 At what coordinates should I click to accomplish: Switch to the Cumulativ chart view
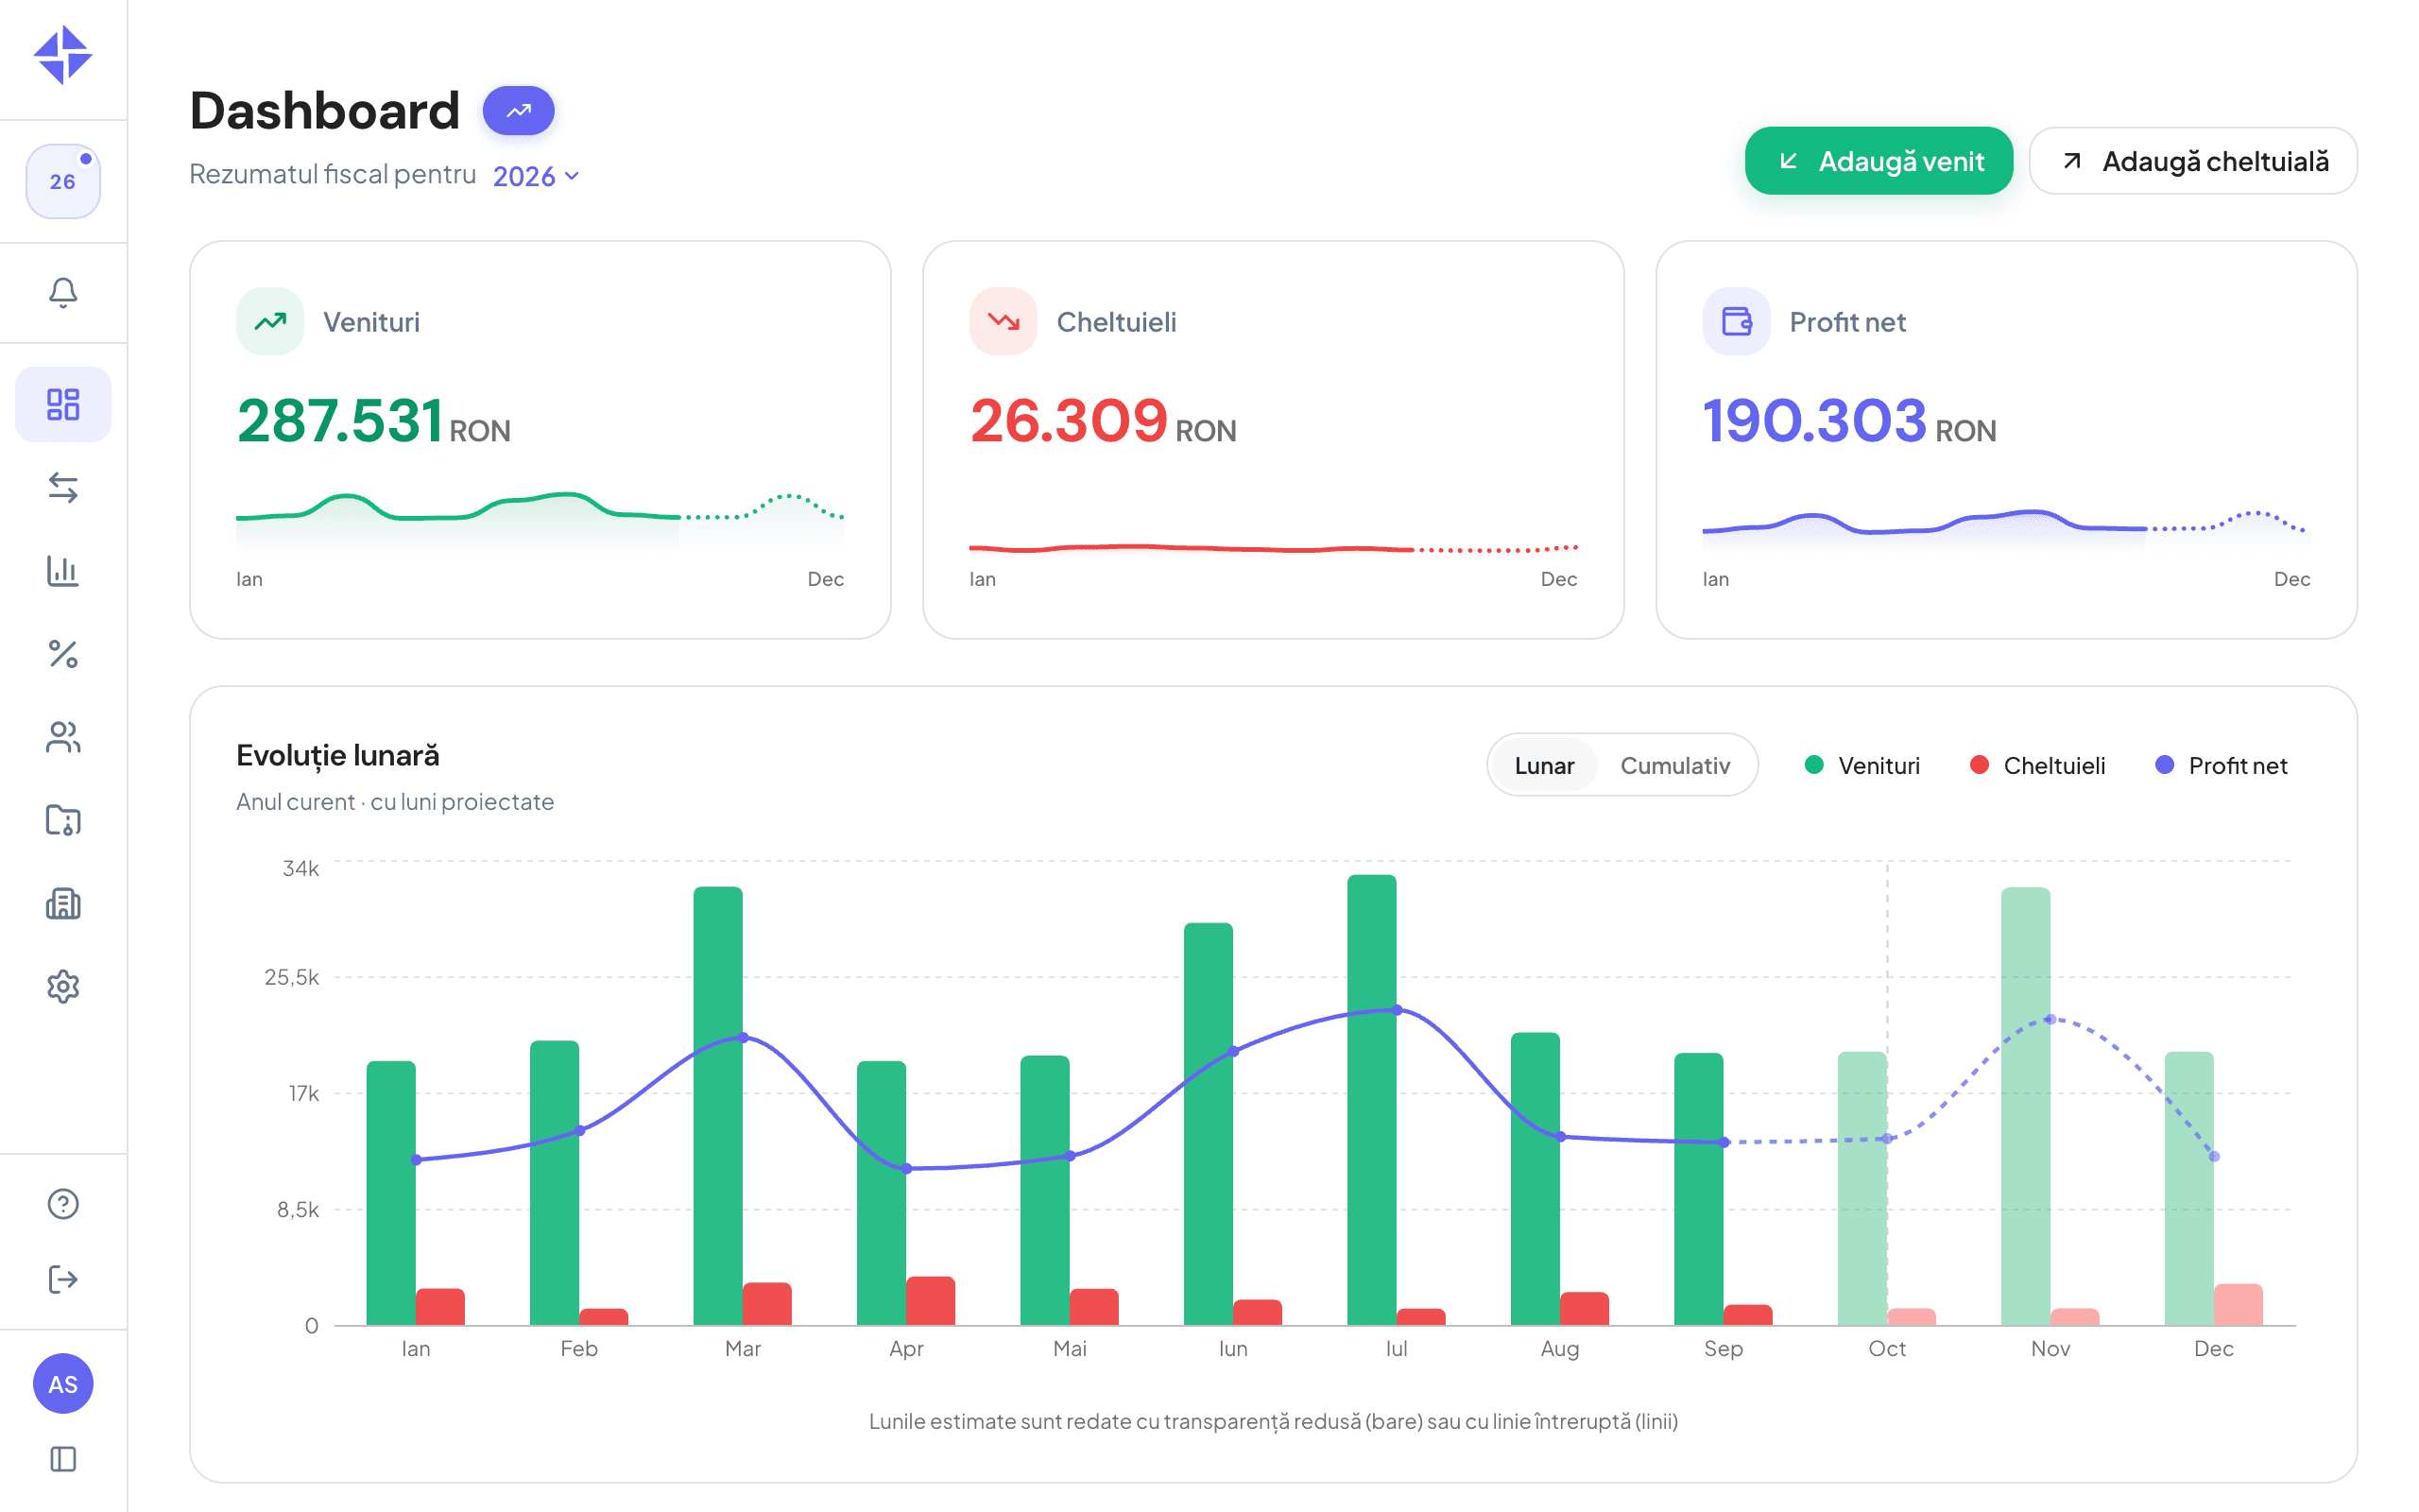click(x=1674, y=765)
